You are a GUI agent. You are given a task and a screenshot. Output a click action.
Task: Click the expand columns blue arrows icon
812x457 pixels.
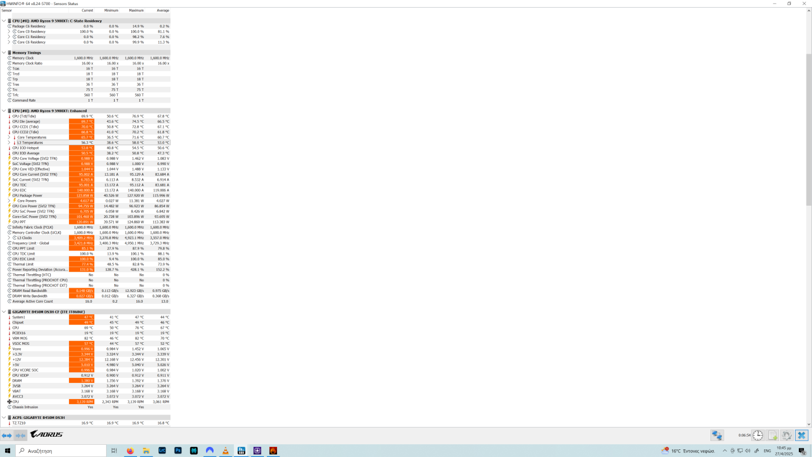[x=7, y=435]
